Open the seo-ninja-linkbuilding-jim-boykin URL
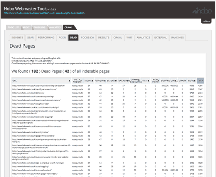 tap(39, 85)
